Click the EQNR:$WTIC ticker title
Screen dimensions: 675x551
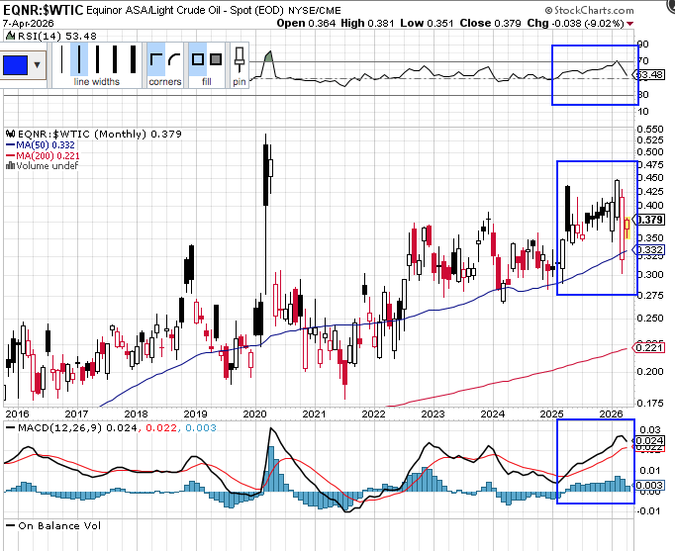tap(43, 10)
